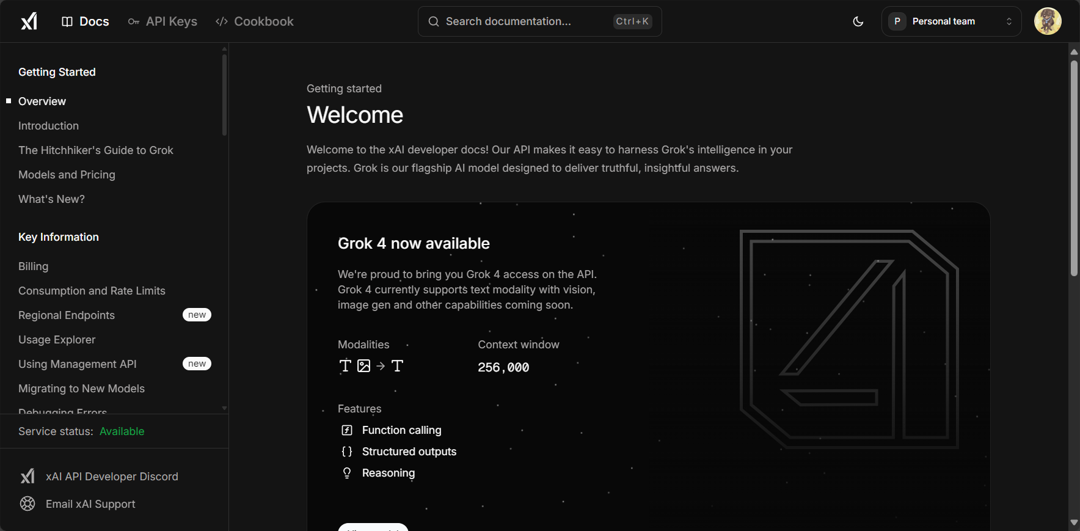This screenshot has height=531, width=1080.
Task: Click the xAI logo in the header
Action: [x=29, y=21]
